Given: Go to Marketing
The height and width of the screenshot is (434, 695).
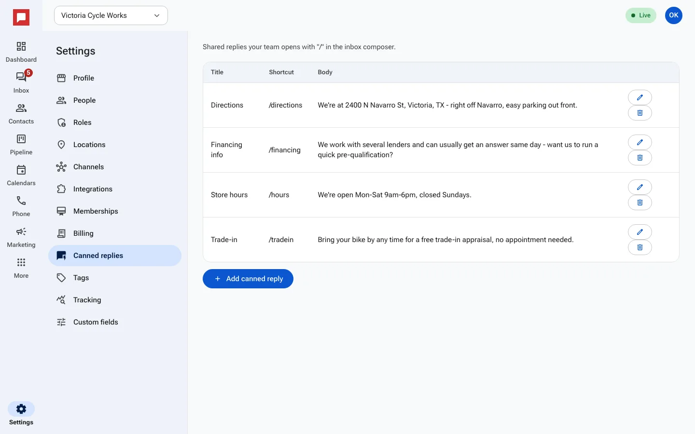Looking at the screenshot, I should [21, 237].
